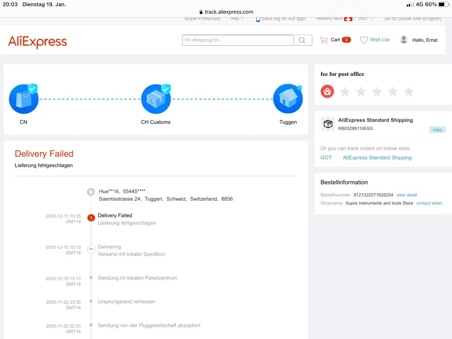This screenshot has width=452, height=339.
Task: Tap the lock icon in the address bar
Action: (201, 12)
